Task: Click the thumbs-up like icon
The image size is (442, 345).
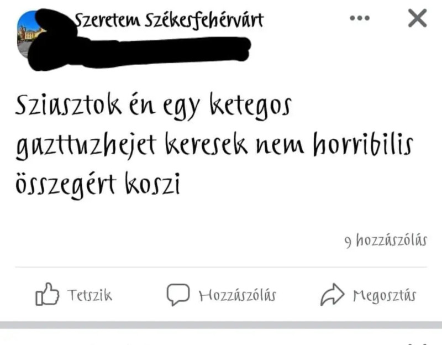Action: pos(48,294)
